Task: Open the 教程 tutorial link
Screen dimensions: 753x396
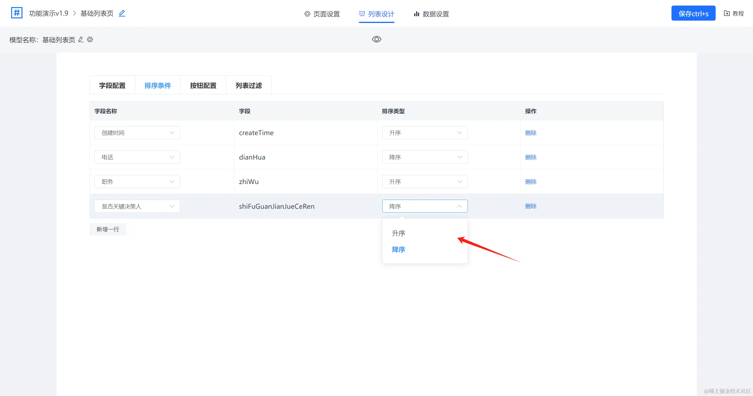Action: pos(734,13)
